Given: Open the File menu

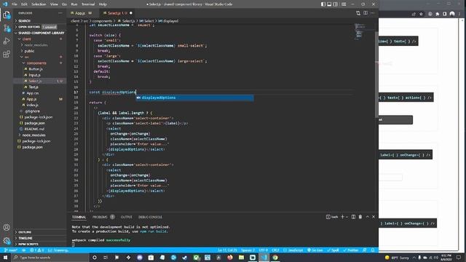Looking at the screenshot, I should [x=14, y=4].
